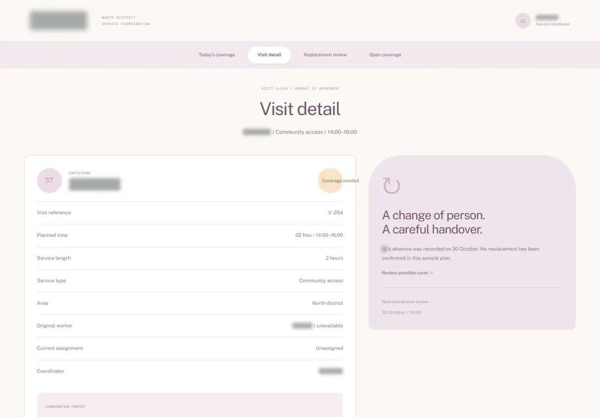Click the Original worker unavailable value
The width and height of the screenshot is (600, 417).
tap(317, 326)
